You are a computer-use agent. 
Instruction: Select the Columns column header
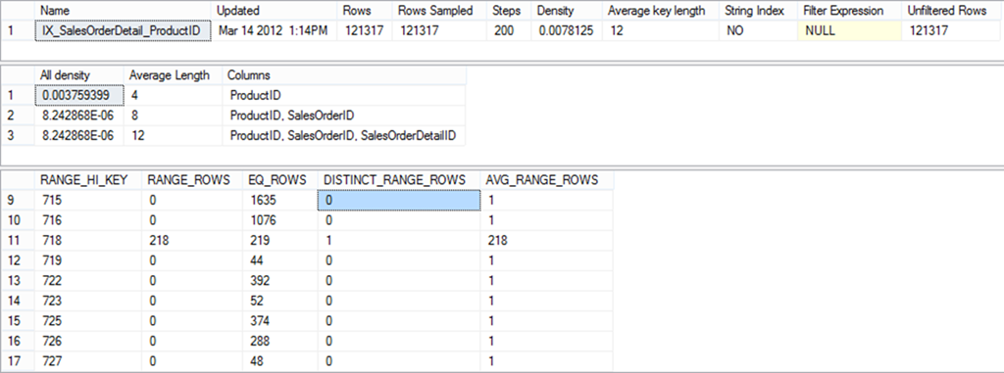344,75
